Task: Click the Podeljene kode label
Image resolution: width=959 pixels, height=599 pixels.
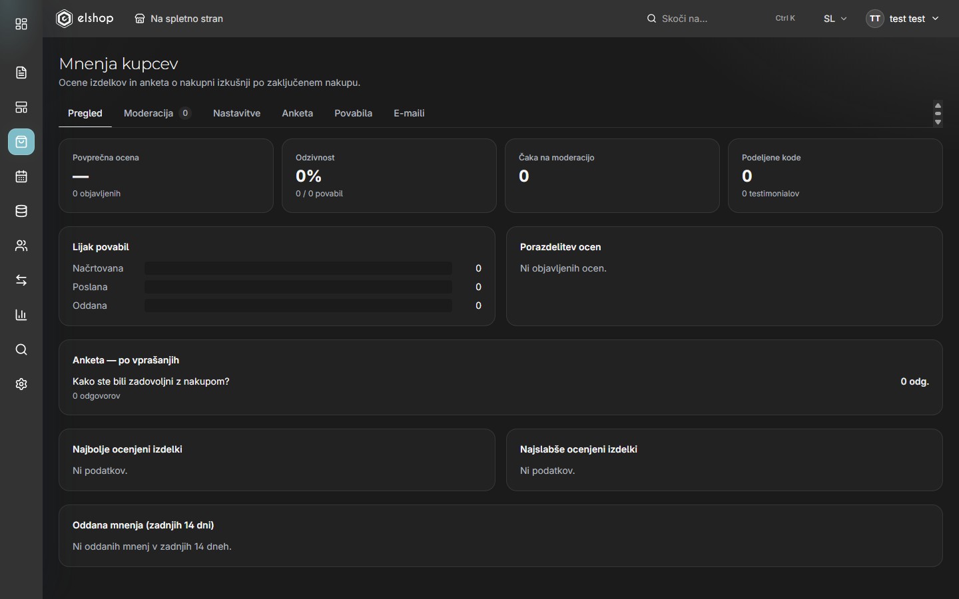Action: [x=771, y=158]
